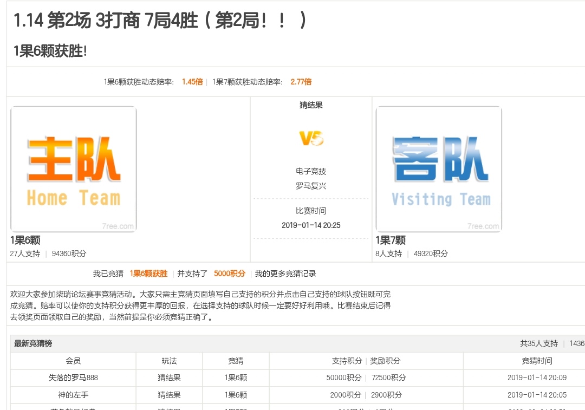Click the 奖励积分 column header
Image resolution: width=585 pixels, height=410 pixels.
pos(385,361)
